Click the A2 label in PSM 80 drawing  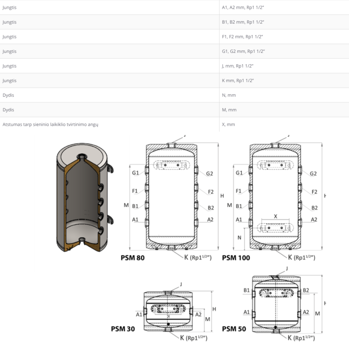point(210,220)
